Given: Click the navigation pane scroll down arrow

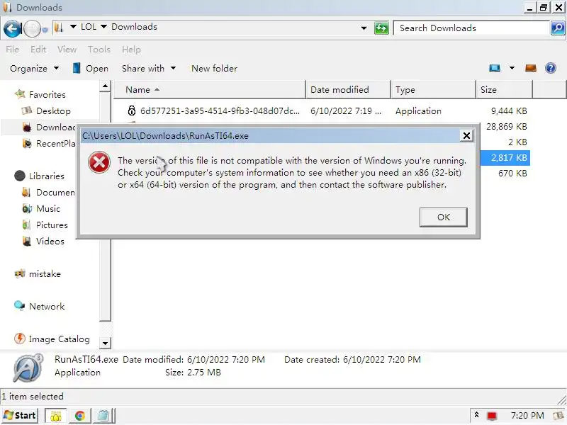Looking at the screenshot, I should (x=105, y=343).
